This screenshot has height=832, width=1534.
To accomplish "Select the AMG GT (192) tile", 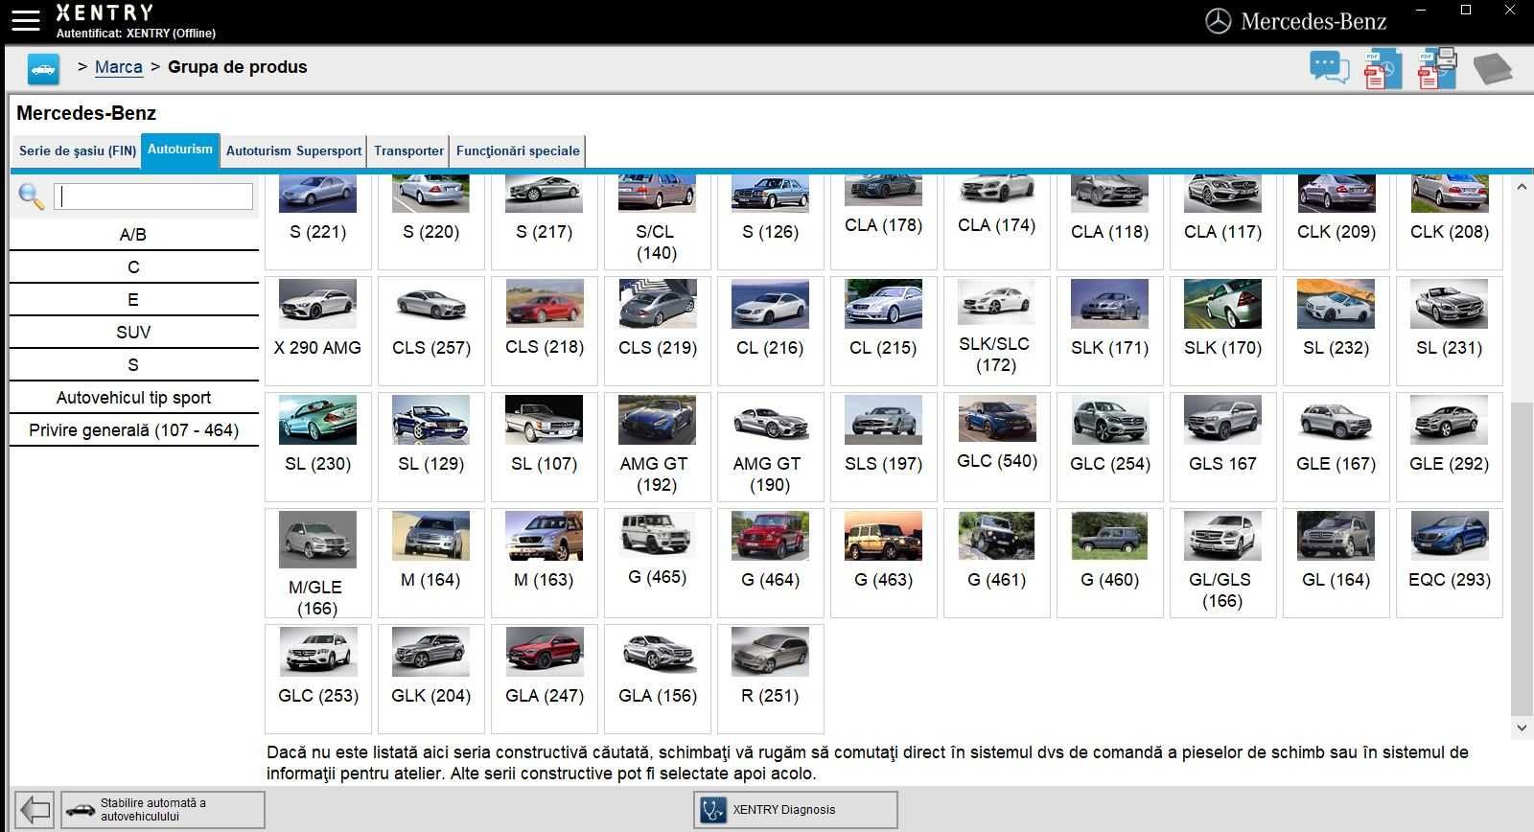I will [657, 447].
